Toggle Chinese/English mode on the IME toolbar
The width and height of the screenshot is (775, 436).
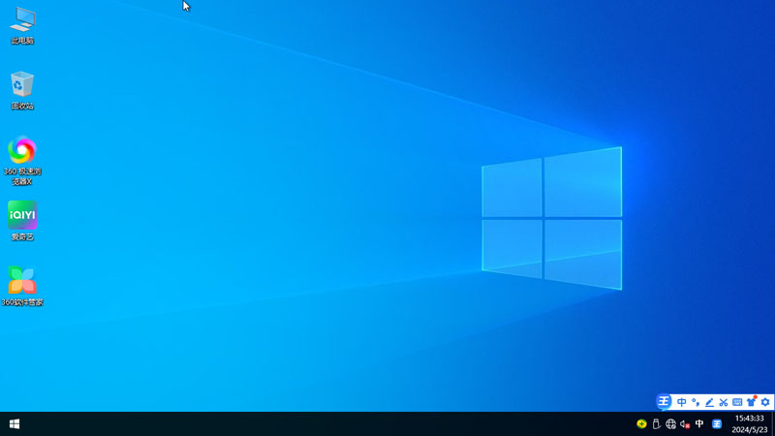click(682, 402)
